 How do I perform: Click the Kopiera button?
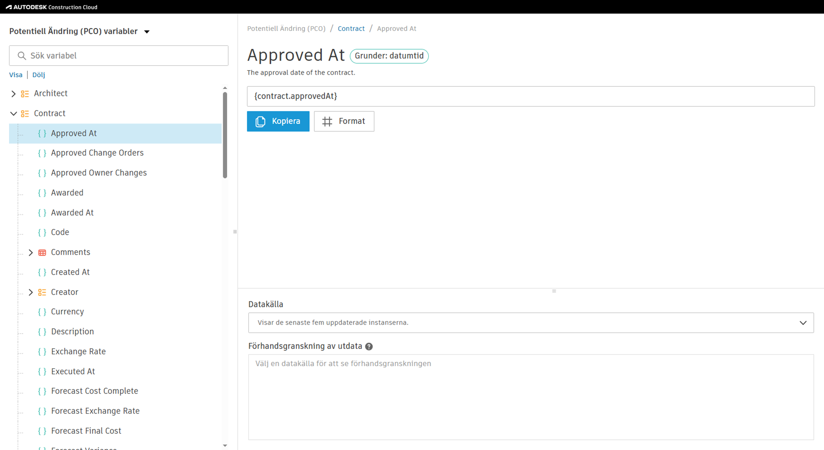click(278, 121)
